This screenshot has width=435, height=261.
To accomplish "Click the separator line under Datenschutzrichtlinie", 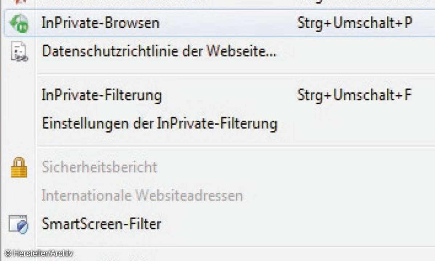I will click(x=235, y=74).
